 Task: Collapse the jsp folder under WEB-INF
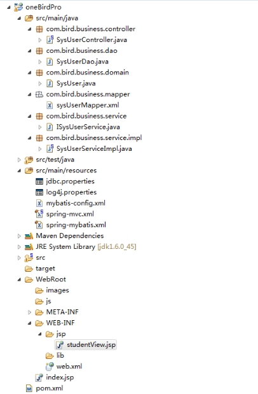coord(40,334)
